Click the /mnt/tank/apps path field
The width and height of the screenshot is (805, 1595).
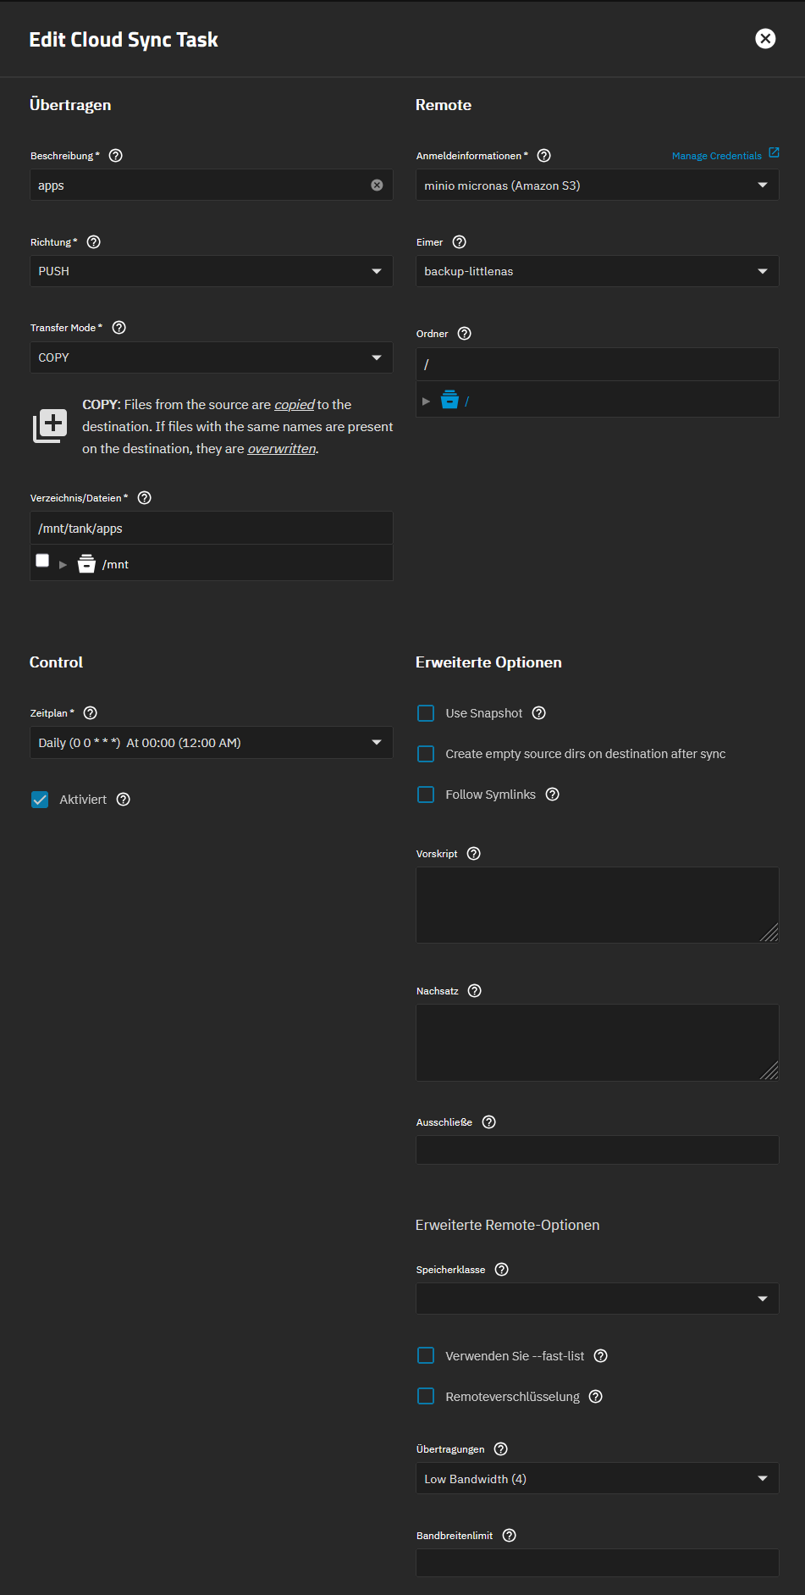click(x=212, y=529)
